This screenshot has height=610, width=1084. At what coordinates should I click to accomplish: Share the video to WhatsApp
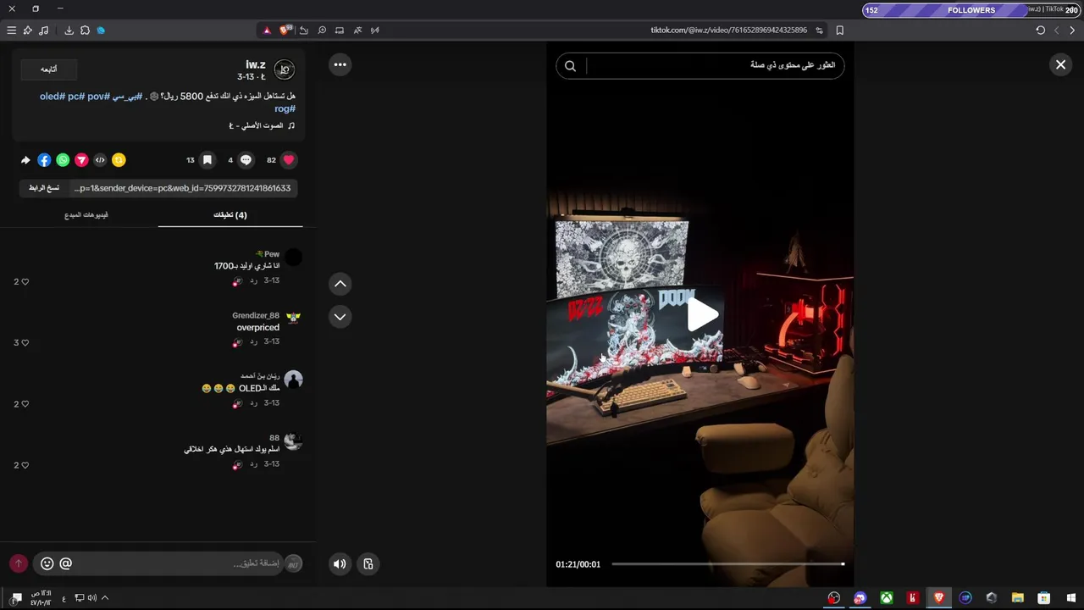tap(63, 159)
